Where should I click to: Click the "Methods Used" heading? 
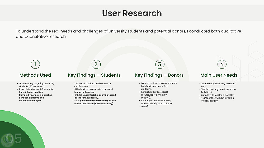(35, 75)
